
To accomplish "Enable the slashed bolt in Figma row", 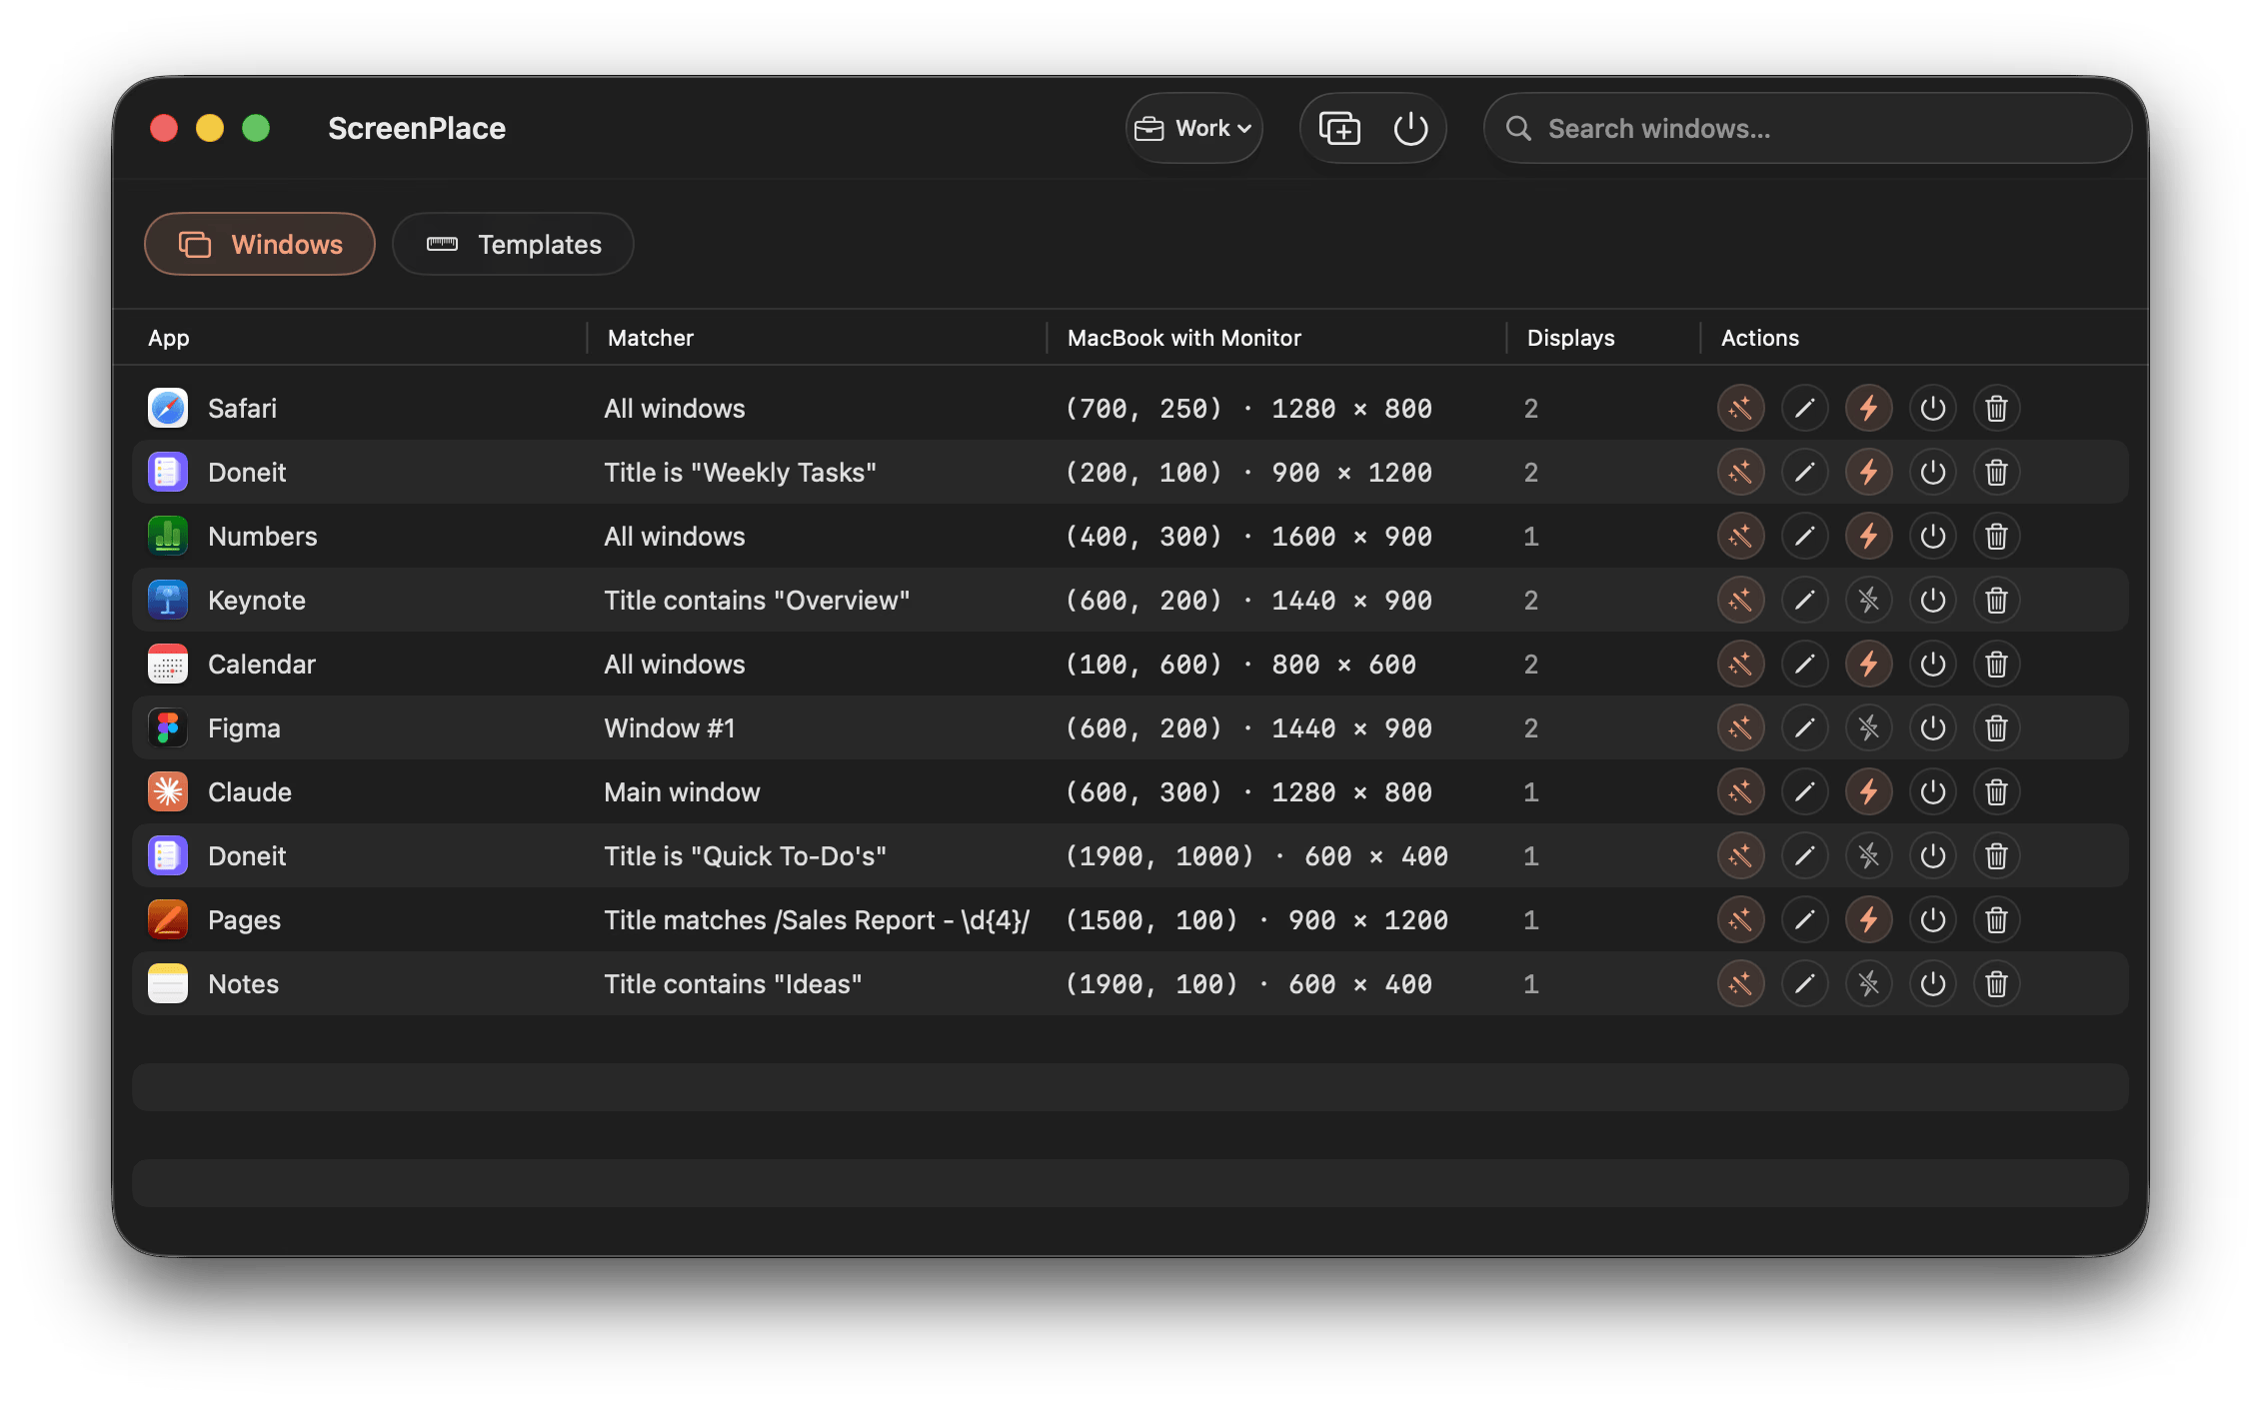I will (x=1868, y=727).
